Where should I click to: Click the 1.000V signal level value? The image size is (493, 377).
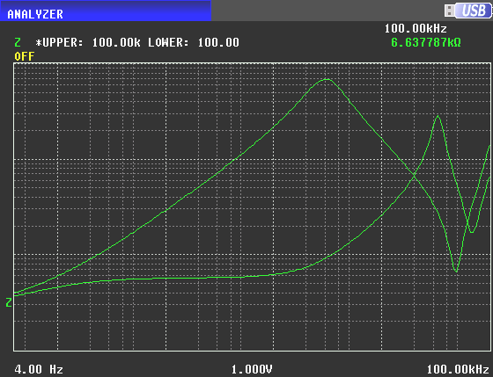click(252, 369)
